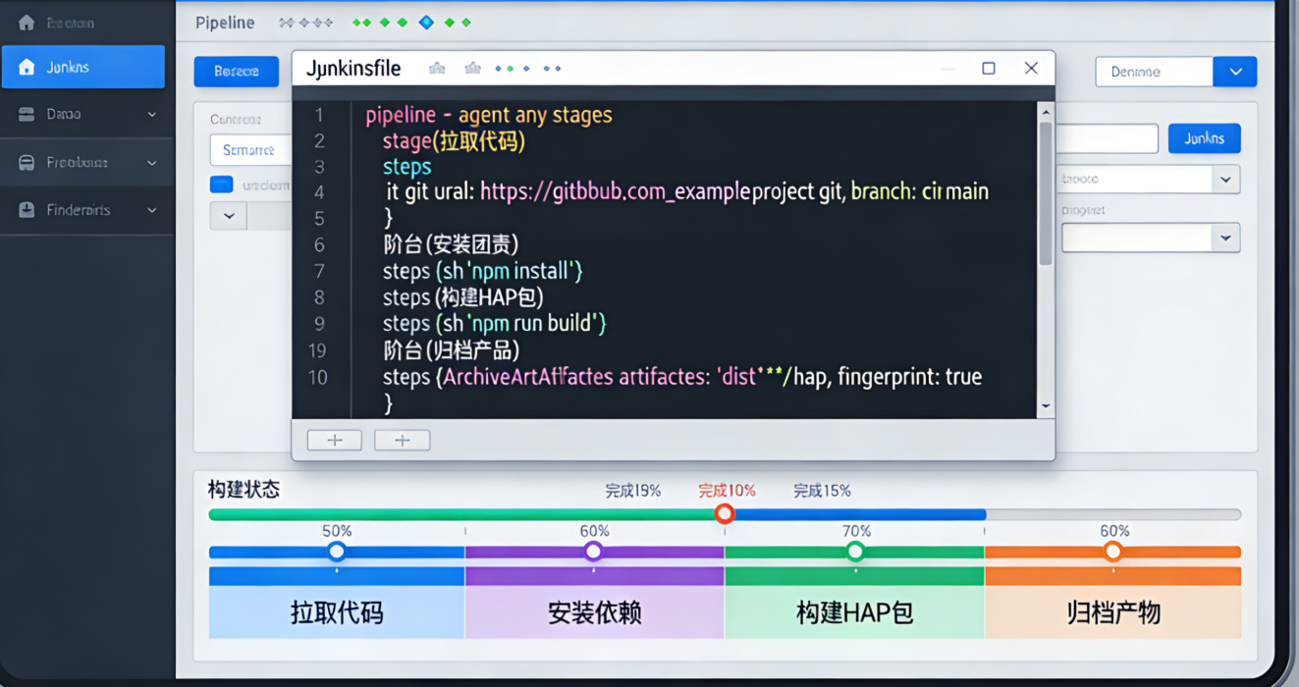Toggle the blue checkbox under Semarre
The height and width of the screenshot is (687, 1299).
(x=222, y=185)
